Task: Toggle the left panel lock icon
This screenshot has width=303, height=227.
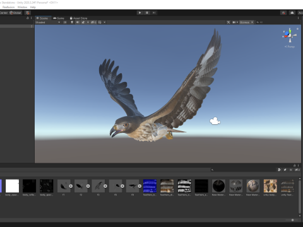Action: (x=28, y=18)
